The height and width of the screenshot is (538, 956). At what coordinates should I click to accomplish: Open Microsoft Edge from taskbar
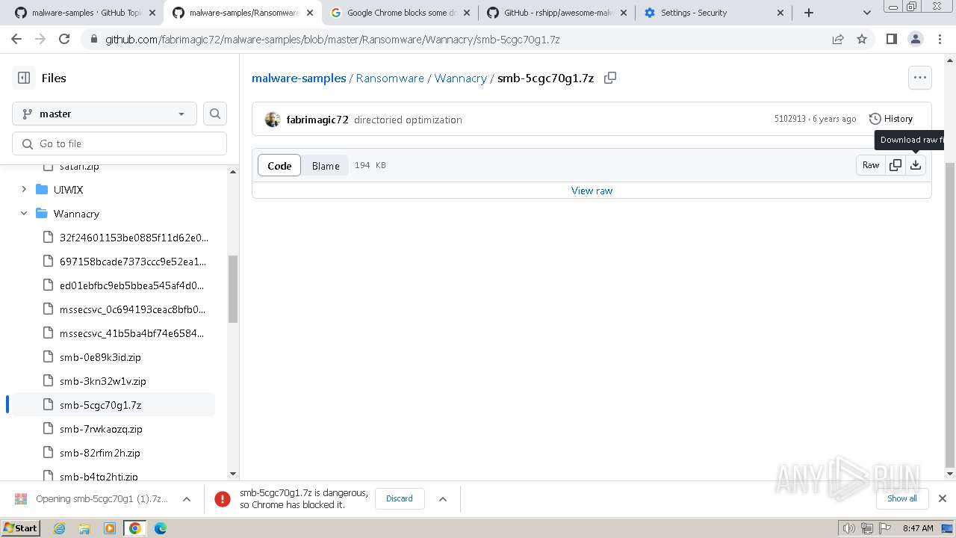click(161, 528)
